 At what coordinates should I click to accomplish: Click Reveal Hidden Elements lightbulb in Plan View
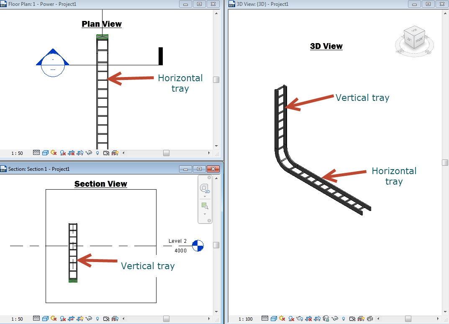point(97,153)
